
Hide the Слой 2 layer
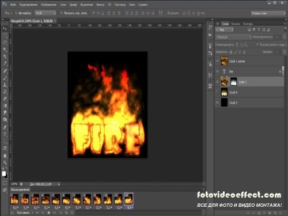(x=217, y=103)
